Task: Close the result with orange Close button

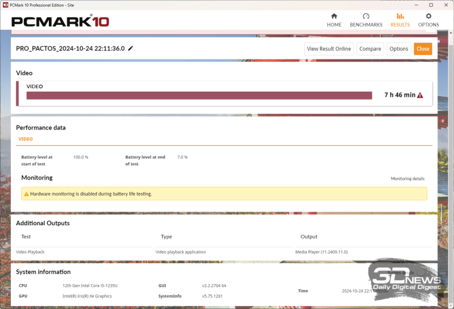Action: tap(423, 49)
